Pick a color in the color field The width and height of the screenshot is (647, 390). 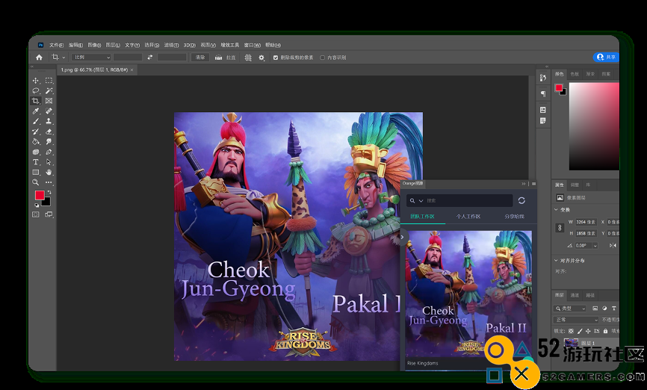(x=594, y=126)
